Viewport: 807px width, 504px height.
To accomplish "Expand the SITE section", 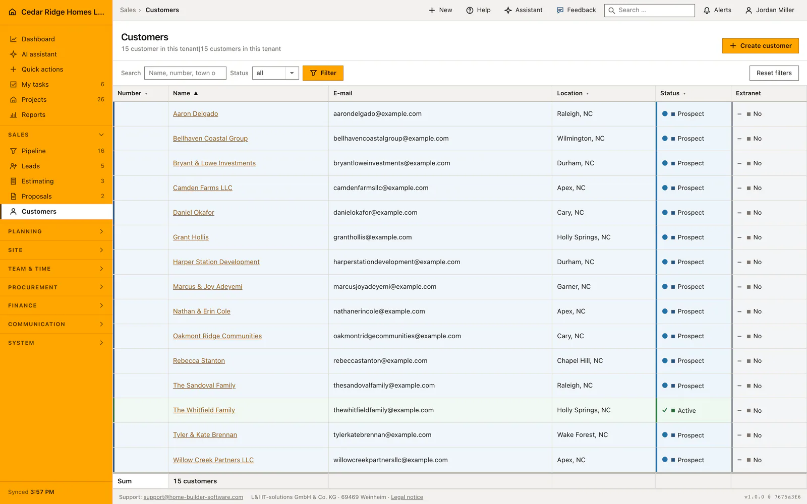I will pyautogui.click(x=56, y=250).
